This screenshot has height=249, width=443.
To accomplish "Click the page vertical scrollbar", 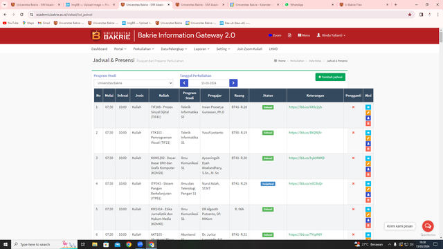I will tap(441, 37).
